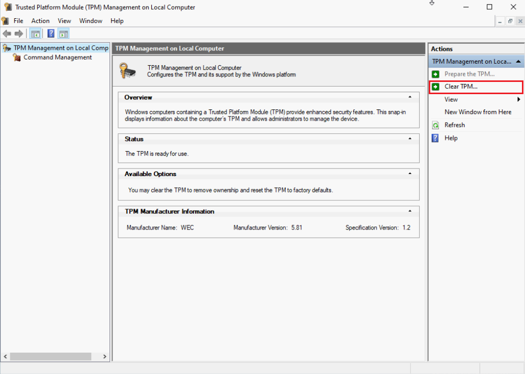Click the Forward arrow toolbar icon
This screenshot has width=525, height=374.
(x=19, y=34)
